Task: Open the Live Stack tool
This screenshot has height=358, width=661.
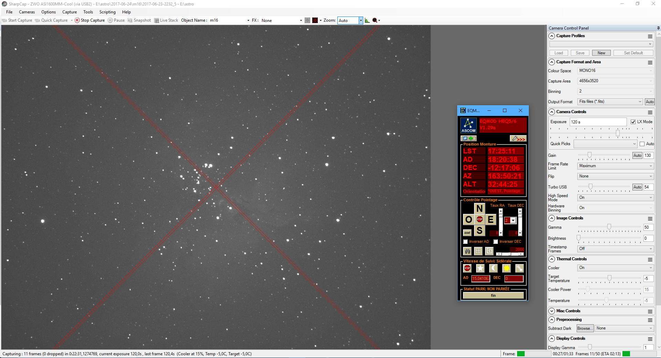Action: (166, 20)
